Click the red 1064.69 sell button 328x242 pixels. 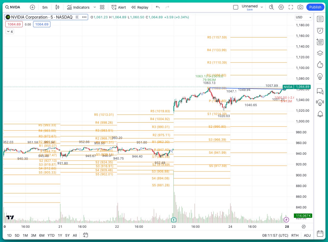(14, 24)
